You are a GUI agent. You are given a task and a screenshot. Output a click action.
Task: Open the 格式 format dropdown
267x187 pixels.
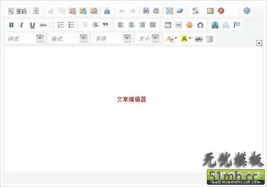(x=69, y=39)
